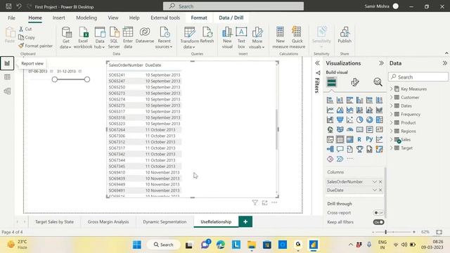Switch to Model view in left sidebar
The image size is (450, 253).
point(7,91)
